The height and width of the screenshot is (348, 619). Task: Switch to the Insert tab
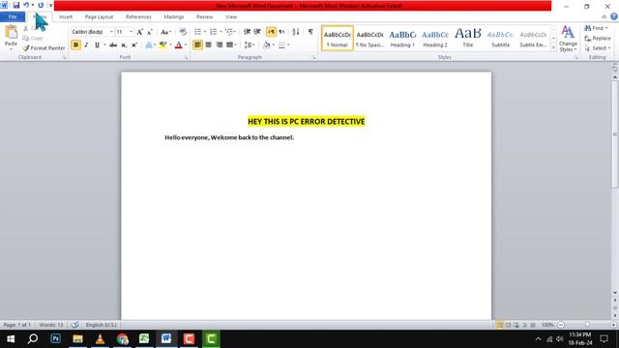pyautogui.click(x=66, y=17)
